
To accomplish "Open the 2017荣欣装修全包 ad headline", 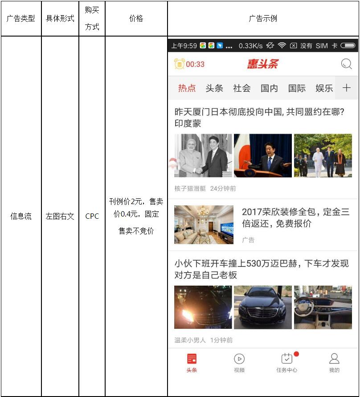I will pyautogui.click(x=295, y=217).
